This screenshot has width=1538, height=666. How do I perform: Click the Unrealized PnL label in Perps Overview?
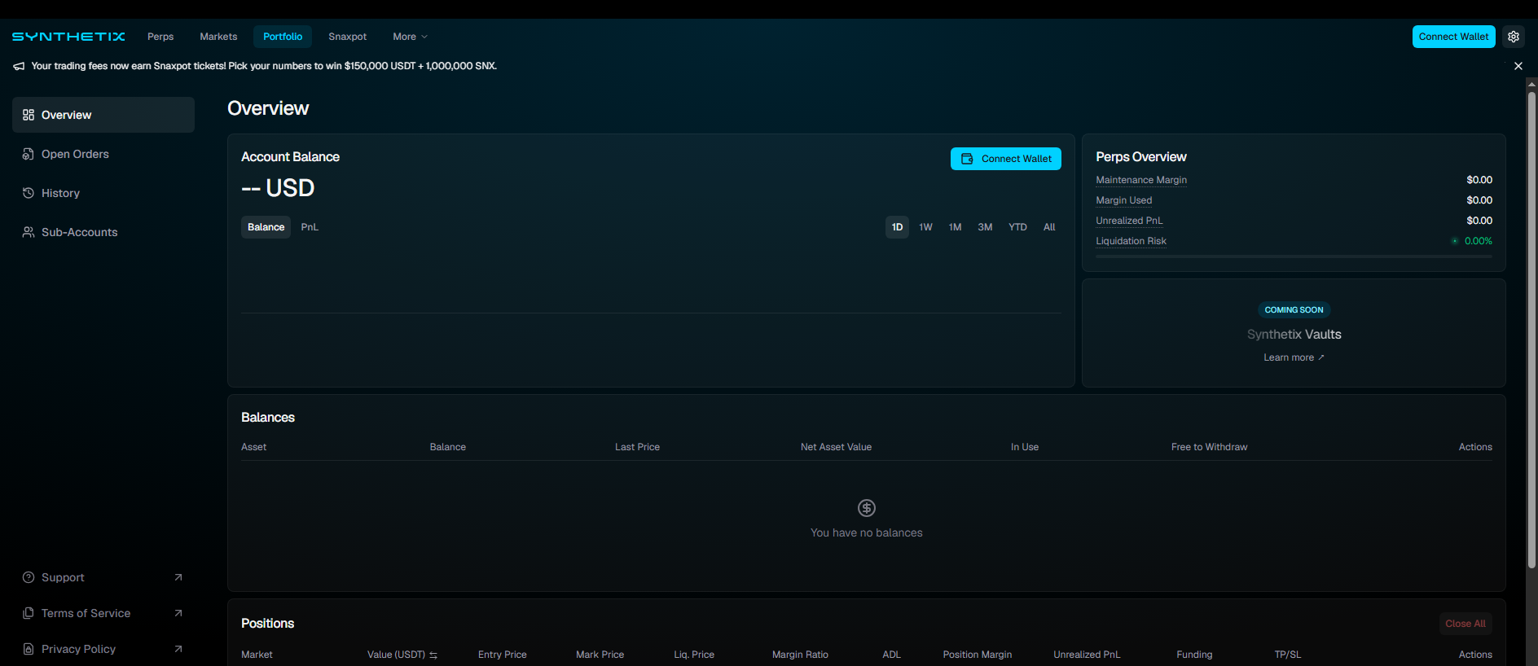(x=1129, y=221)
